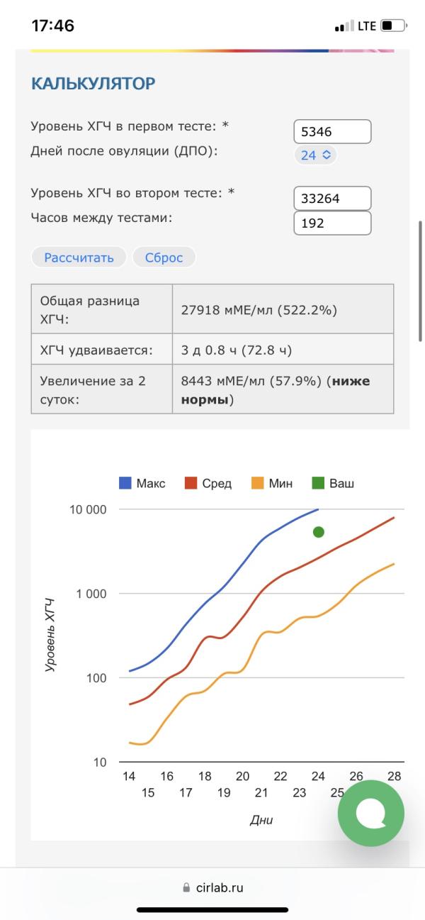Open the green chat bubble widget
Screen dimensions: 425x920
tap(370, 813)
